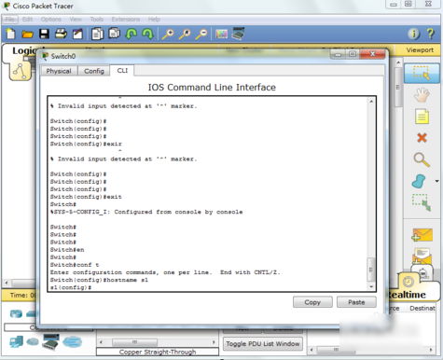Open the custom devices dialog icon

(238, 34)
